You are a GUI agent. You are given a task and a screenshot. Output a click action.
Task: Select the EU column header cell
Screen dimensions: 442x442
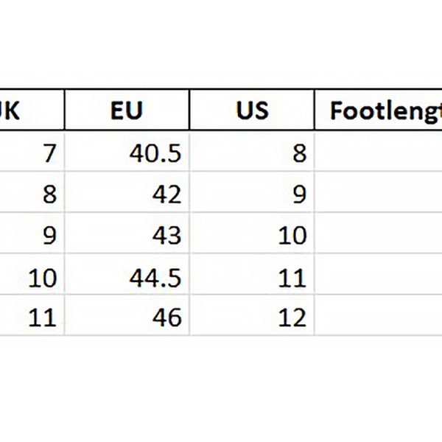click(127, 110)
